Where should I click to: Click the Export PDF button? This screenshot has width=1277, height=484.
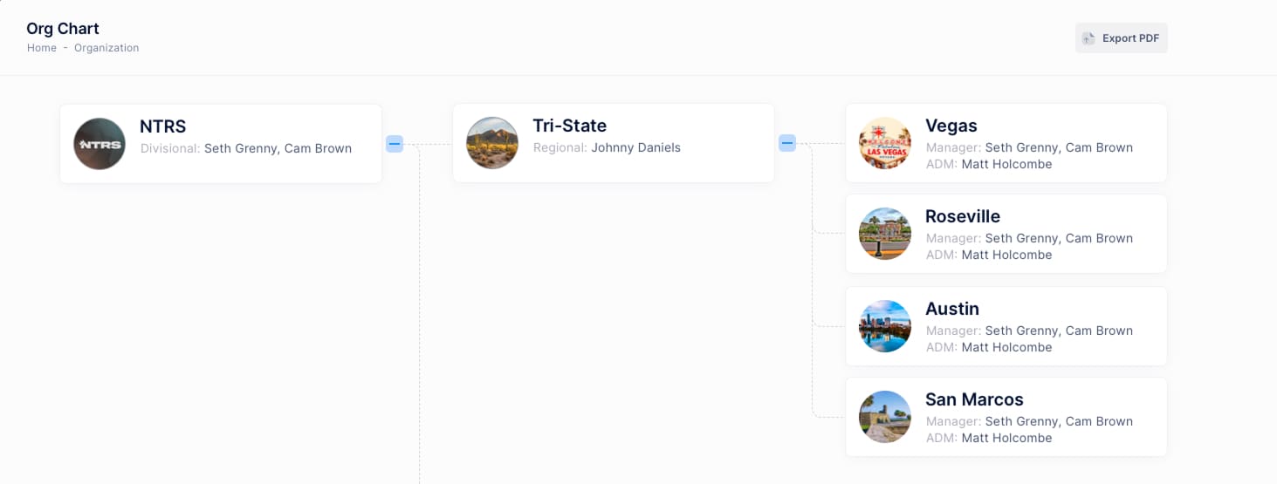(x=1121, y=38)
